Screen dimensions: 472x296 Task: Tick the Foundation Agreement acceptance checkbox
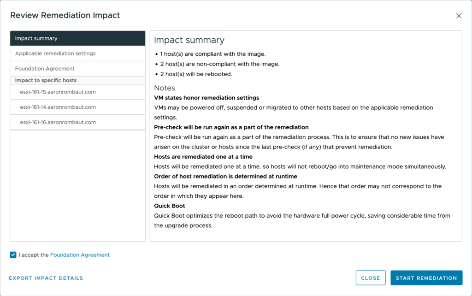click(13, 255)
